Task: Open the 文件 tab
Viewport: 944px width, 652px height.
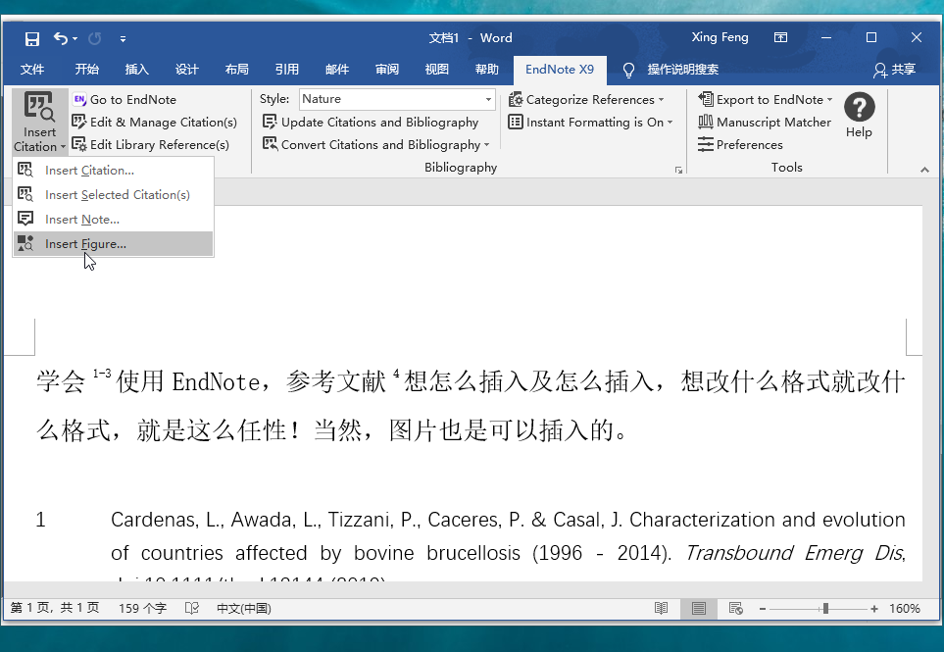Action: [32, 70]
